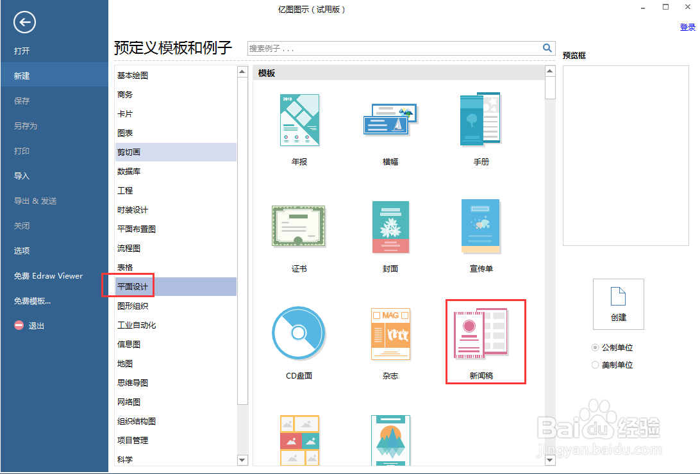Click category list scroll-up arrow
This screenshot has width=700, height=474.
[242, 71]
